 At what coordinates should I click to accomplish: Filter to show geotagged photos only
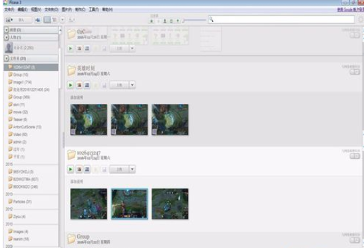[x=178, y=21]
